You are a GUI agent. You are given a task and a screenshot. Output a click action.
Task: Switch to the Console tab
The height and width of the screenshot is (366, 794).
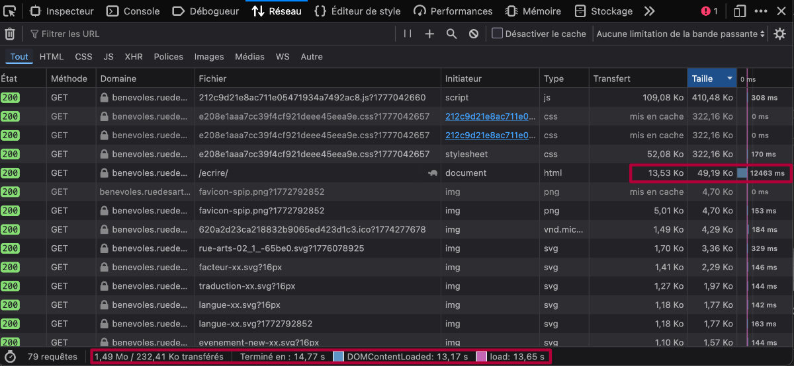(x=134, y=11)
